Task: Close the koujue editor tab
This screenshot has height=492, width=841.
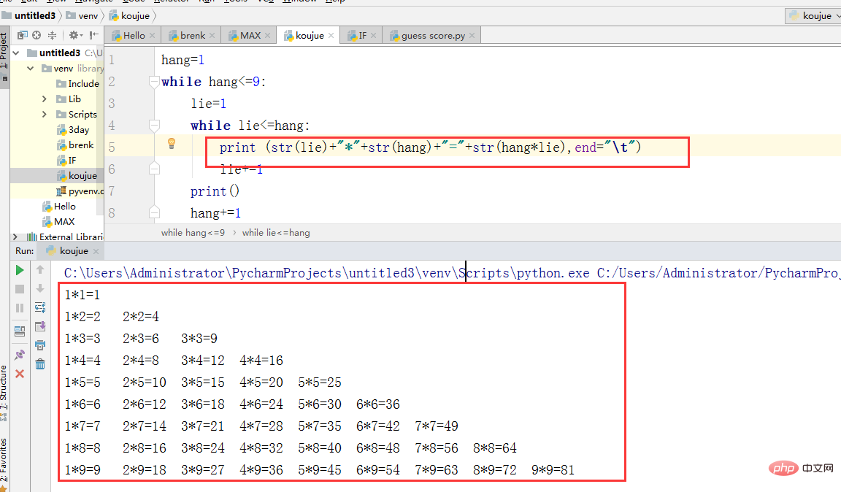Action: point(331,36)
